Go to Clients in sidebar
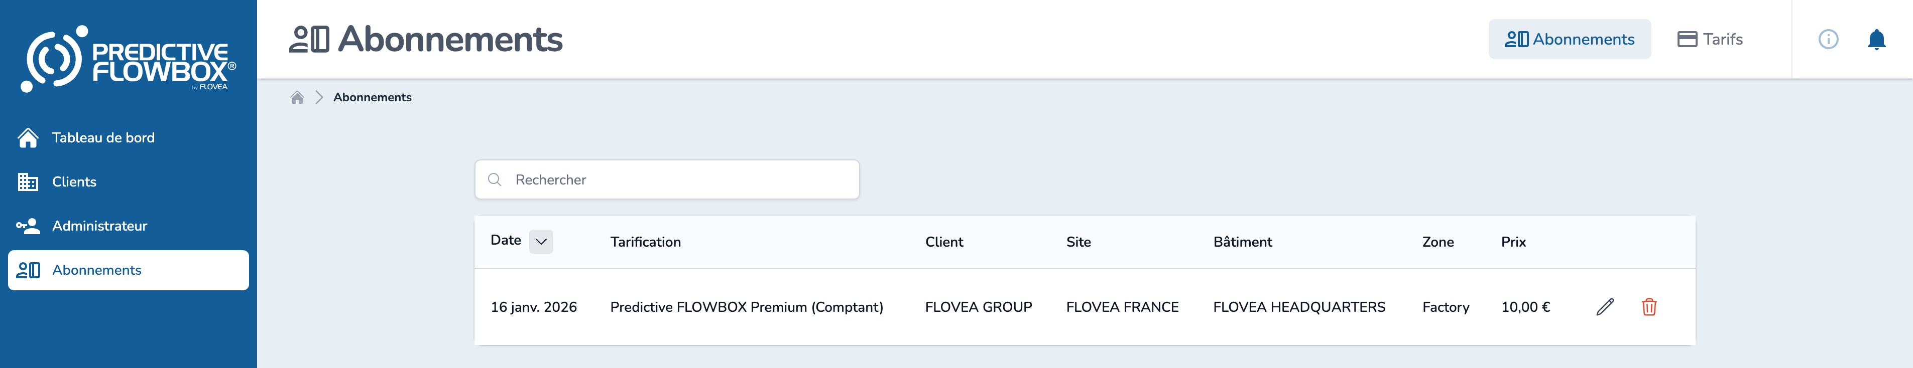This screenshot has height=368, width=1913. pyautogui.click(x=74, y=182)
